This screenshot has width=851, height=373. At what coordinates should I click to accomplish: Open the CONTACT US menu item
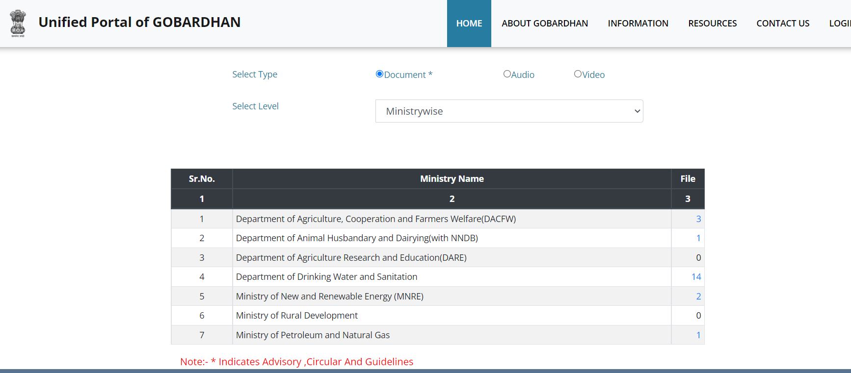(x=783, y=24)
